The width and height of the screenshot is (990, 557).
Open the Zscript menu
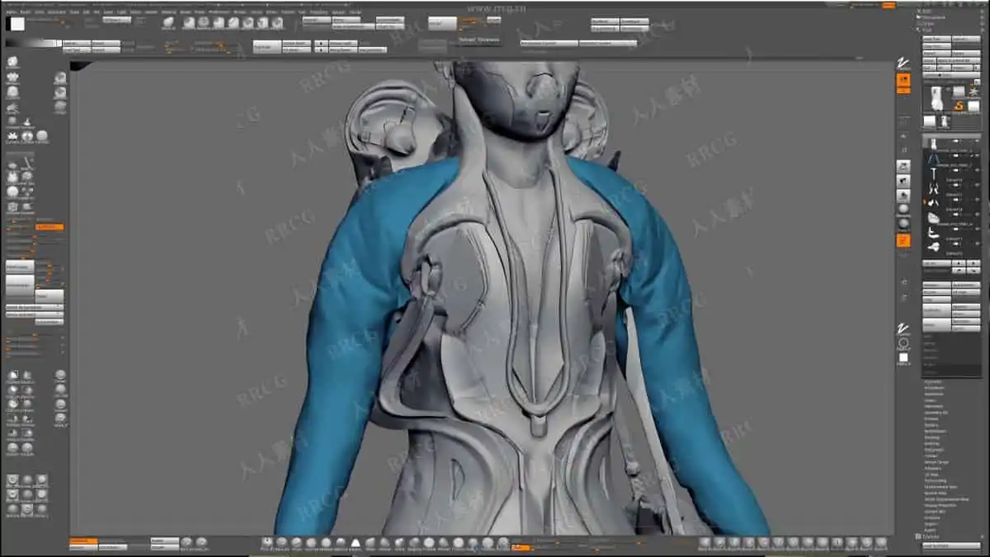click(355, 12)
